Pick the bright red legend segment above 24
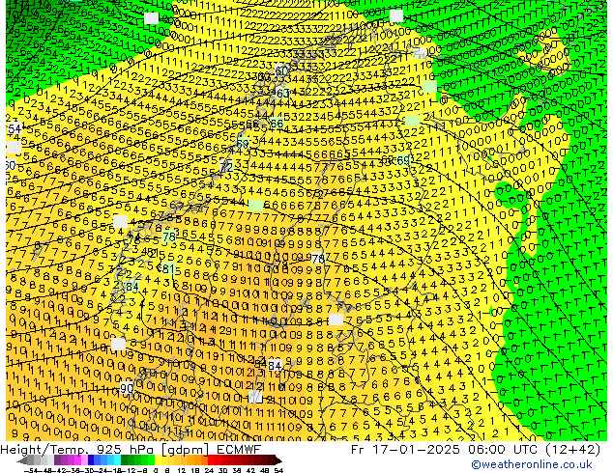The image size is (613, 473). click(x=211, y=459)
